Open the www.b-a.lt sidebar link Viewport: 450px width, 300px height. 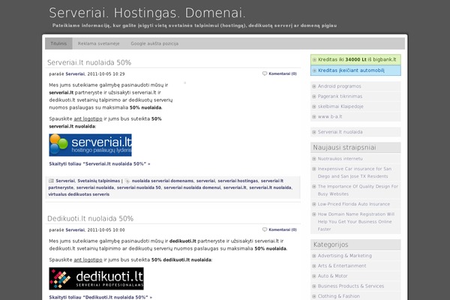[330, 116]
